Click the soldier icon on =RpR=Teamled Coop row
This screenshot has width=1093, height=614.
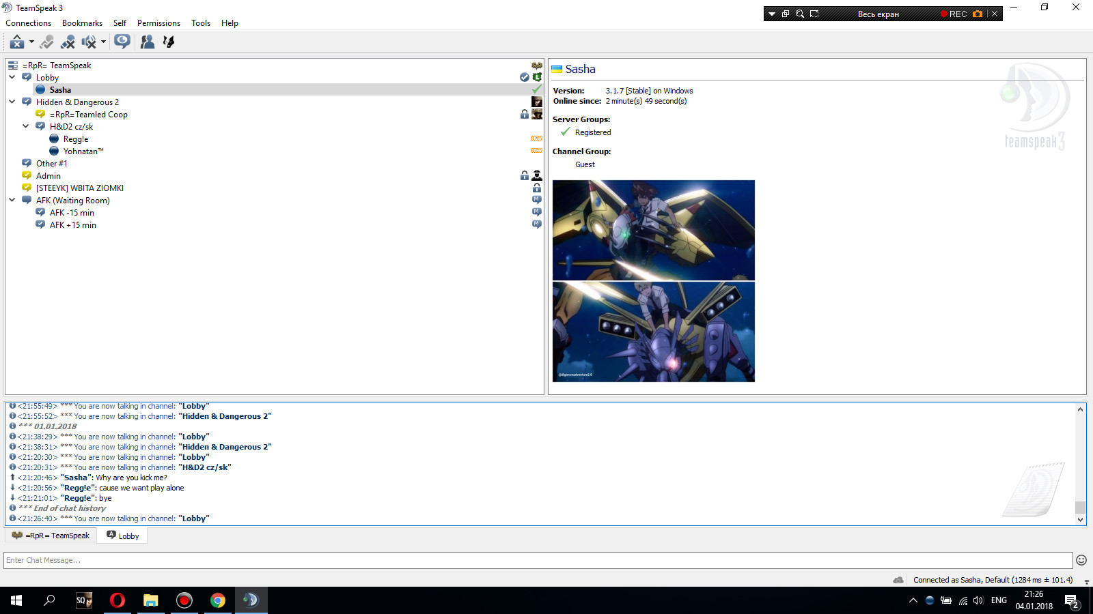pos(537,114)
